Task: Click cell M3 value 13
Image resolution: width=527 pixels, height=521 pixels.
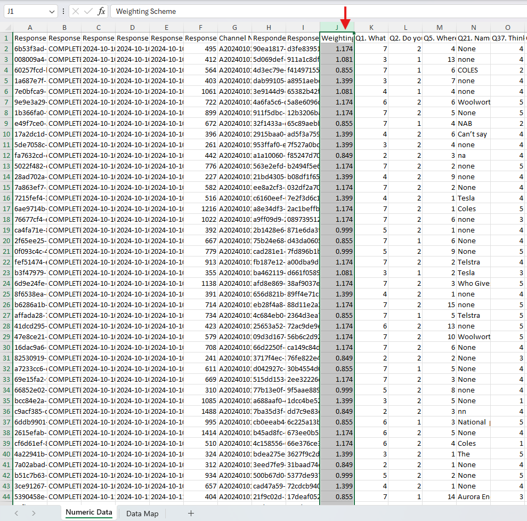Action: pos(439,60)
